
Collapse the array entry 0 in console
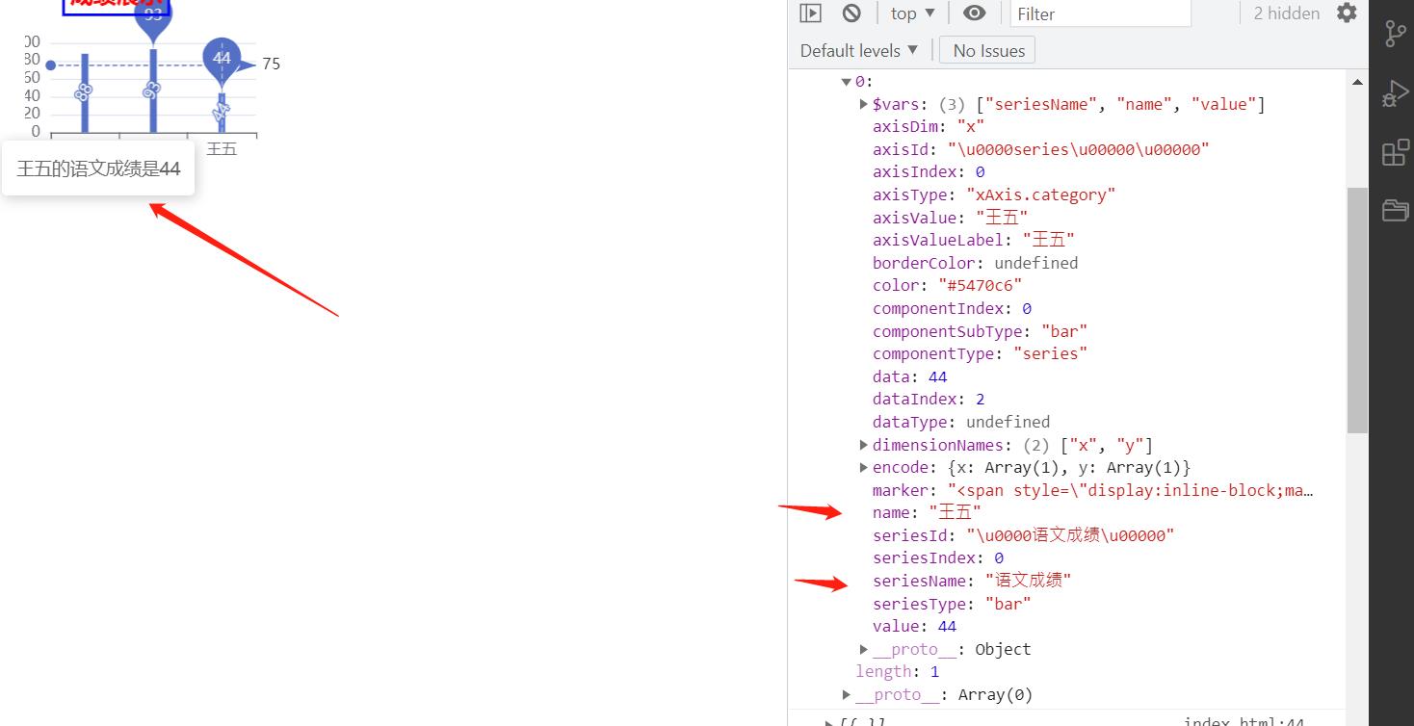click(847, 82)
